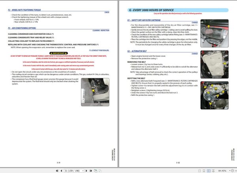Screen dimensions: 237x173
Task: Click the REMOVING THE BELT subheading
Action: [x=137, y=62]
